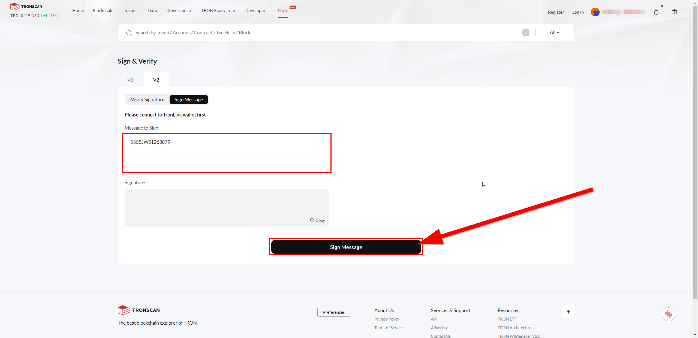The image size is (698, 338).
Task: Click the Preferences button in footer
Action: point(334,312)
